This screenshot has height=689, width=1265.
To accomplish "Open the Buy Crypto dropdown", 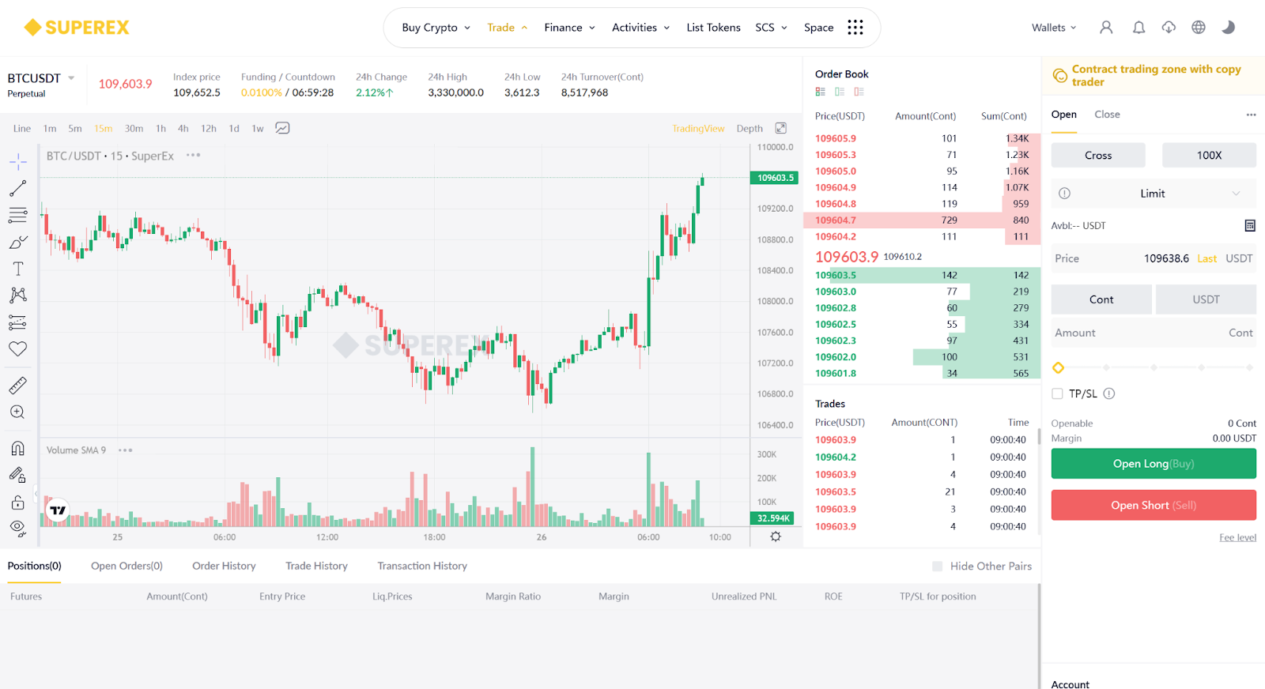I will click(x=436, y=28).
